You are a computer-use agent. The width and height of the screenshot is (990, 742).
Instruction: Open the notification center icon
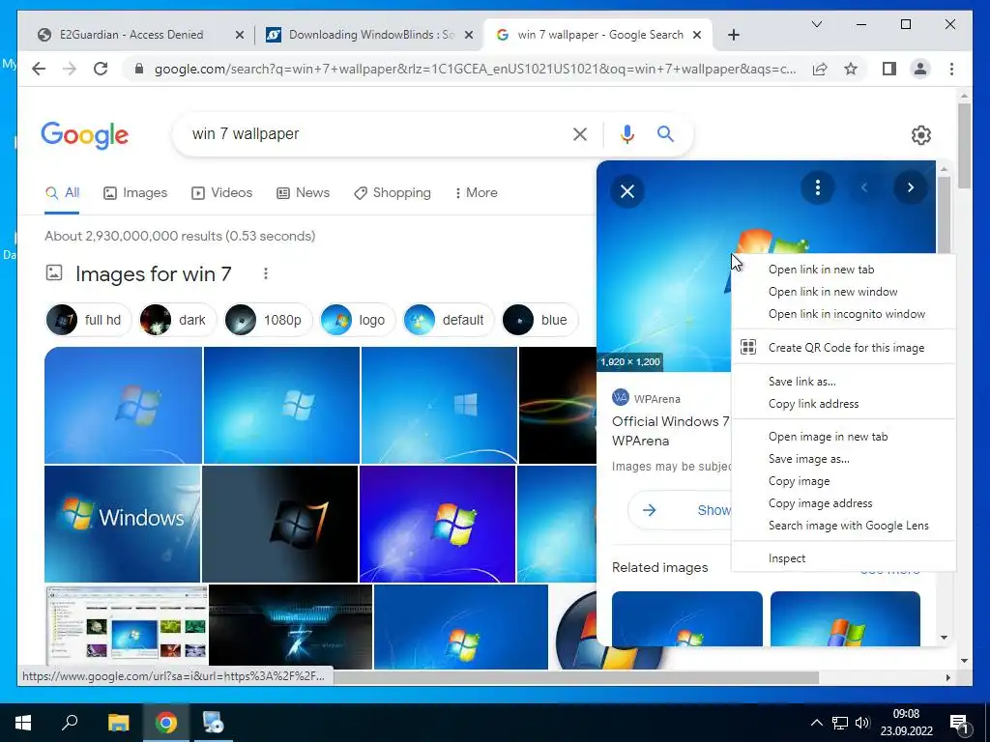(x=958, y=724)
